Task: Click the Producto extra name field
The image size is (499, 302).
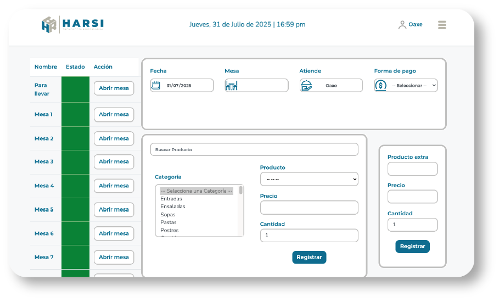Action: click(x=412, y=169)
